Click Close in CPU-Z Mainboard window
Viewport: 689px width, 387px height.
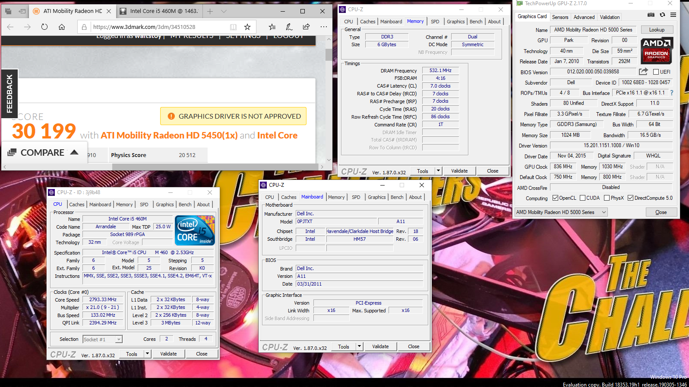414,346
